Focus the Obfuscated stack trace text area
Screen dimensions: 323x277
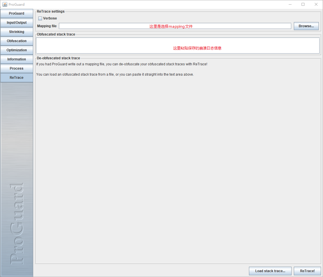tap(178, 46)
